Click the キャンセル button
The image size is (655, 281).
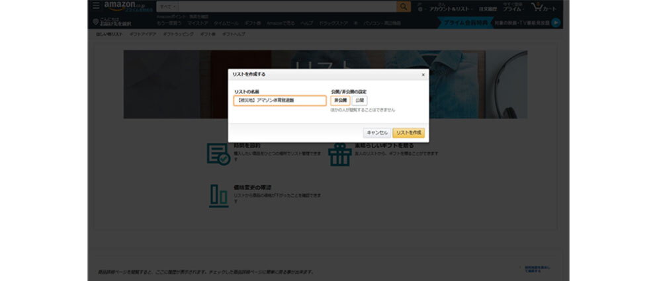pos(377,133)
